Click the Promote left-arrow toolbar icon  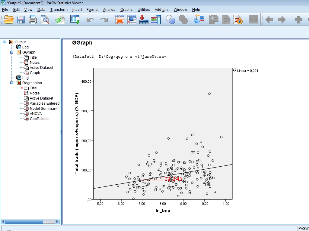269,20
